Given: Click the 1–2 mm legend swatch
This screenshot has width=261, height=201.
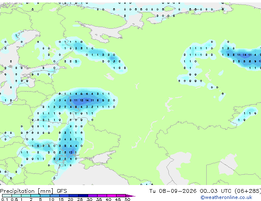Looking at the screenshot, I should 26,196.
